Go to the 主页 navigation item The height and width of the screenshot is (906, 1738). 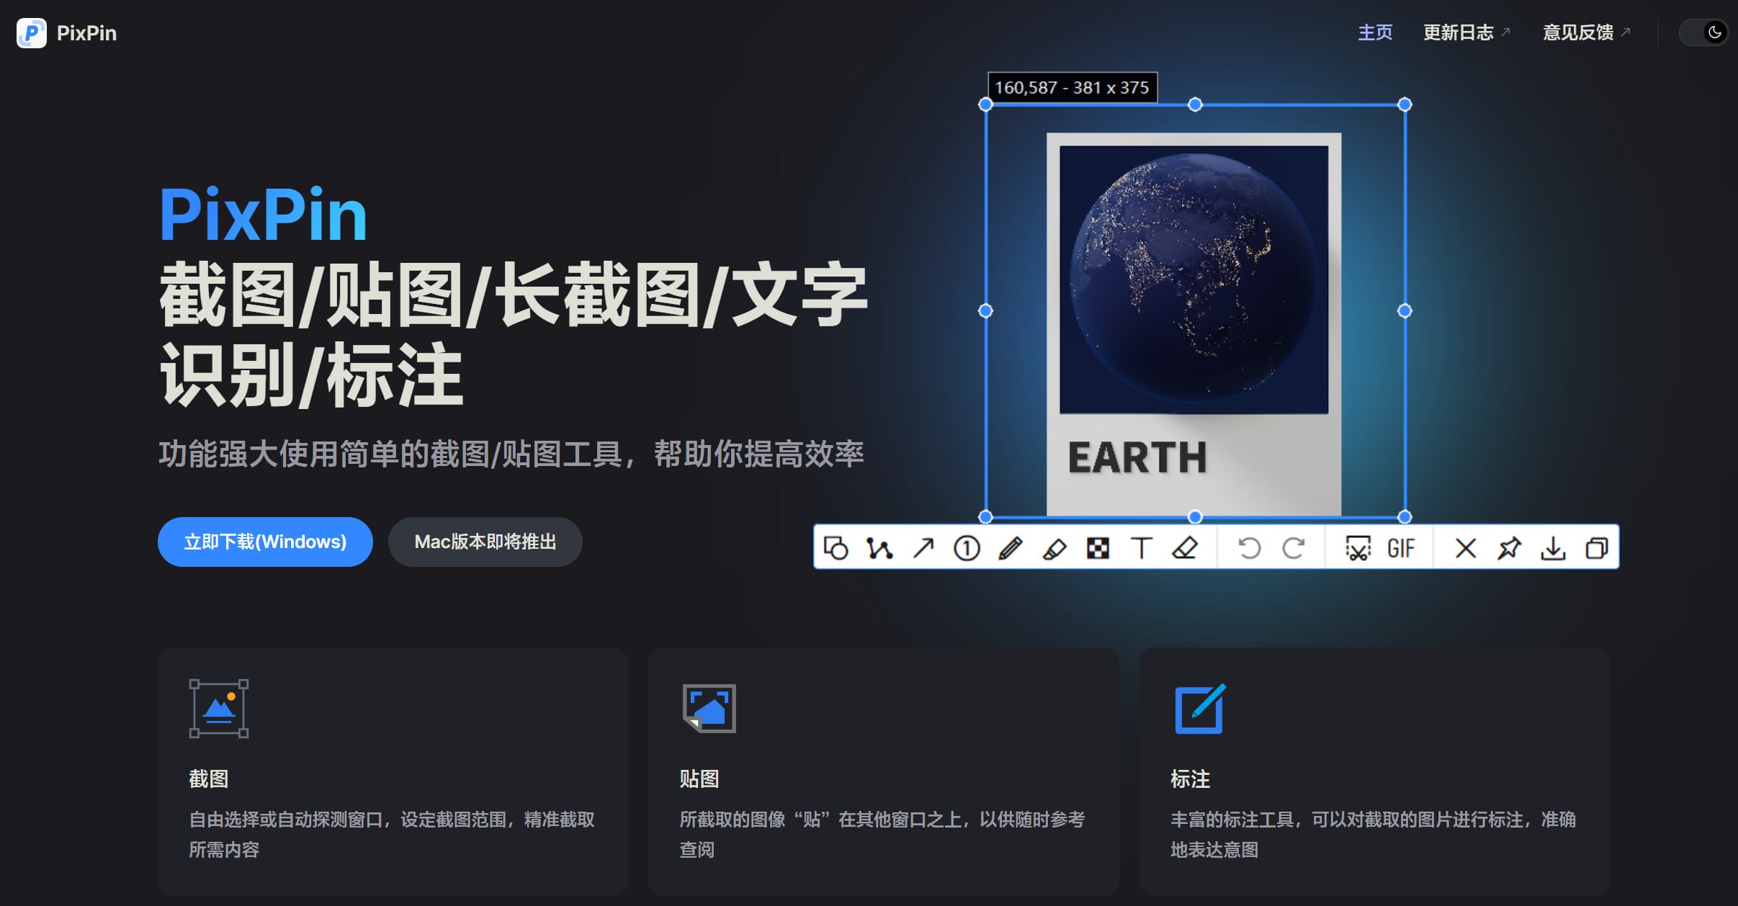click(1375, 32)
